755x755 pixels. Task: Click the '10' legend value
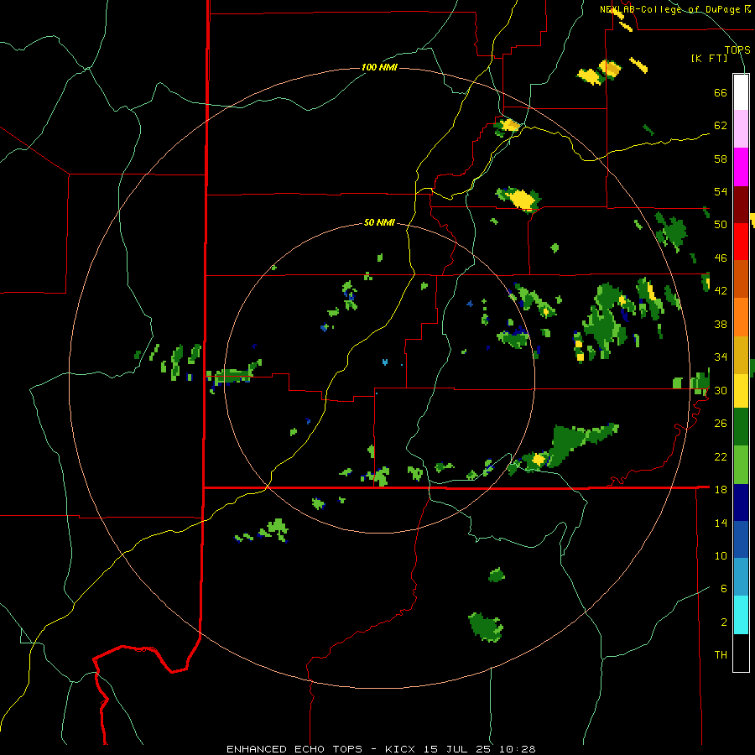click(721, 556)
